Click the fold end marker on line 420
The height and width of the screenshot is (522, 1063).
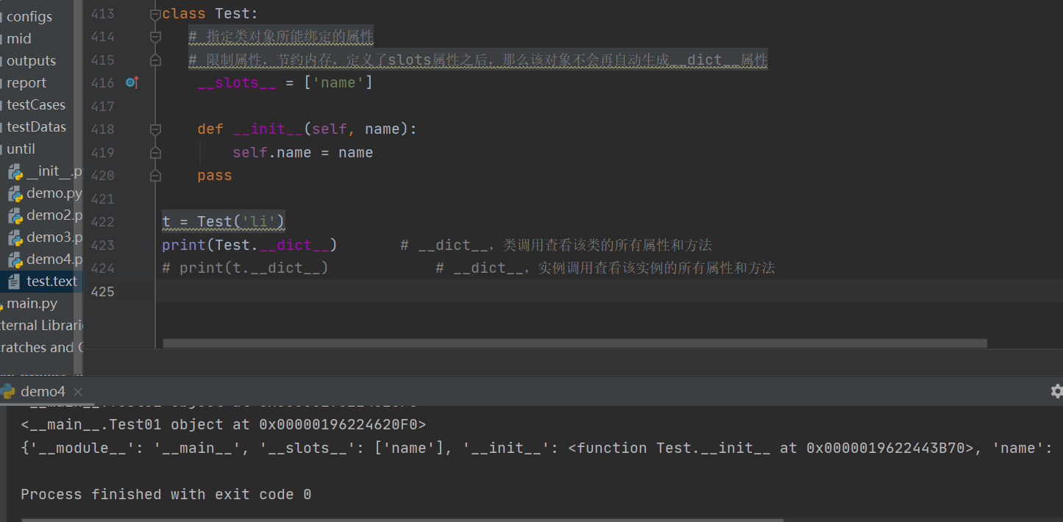pyautogui.click(x=155, y=176)
